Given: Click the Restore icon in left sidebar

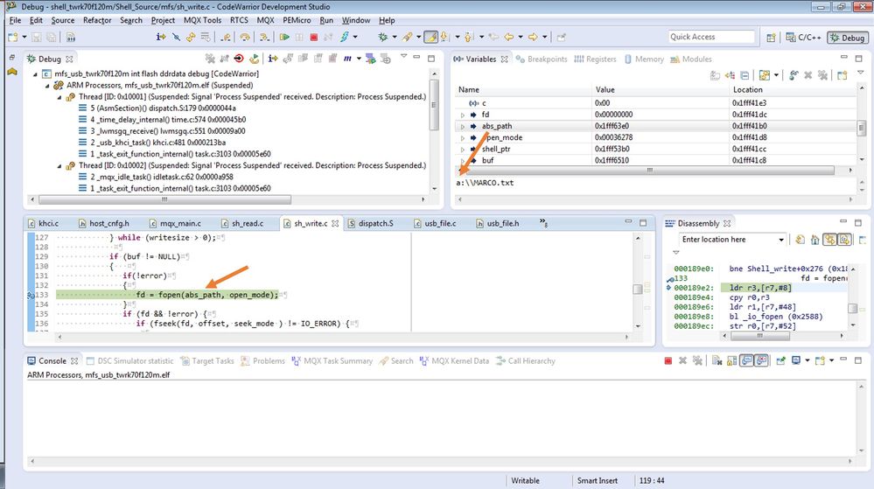Looking at the screenshot, I should 11,58.
